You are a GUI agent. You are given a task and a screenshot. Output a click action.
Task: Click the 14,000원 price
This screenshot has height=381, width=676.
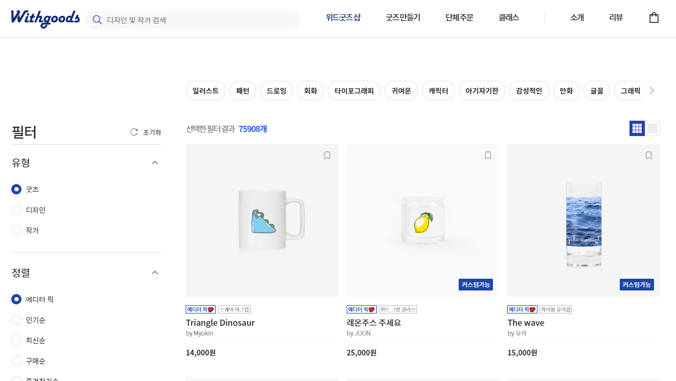click(200, 352)
